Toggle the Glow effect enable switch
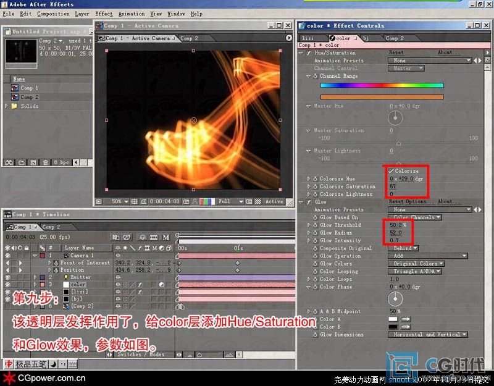Viewport: 494px width, 386px height. pos(309,202)
